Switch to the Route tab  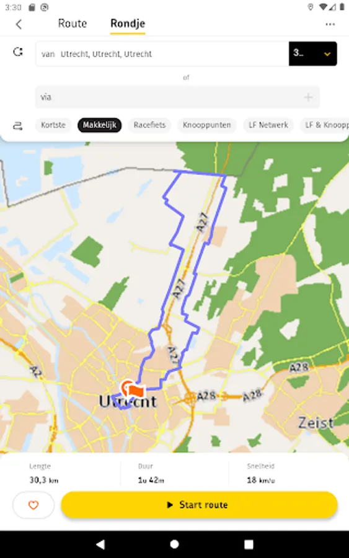(x=73, y=24)
